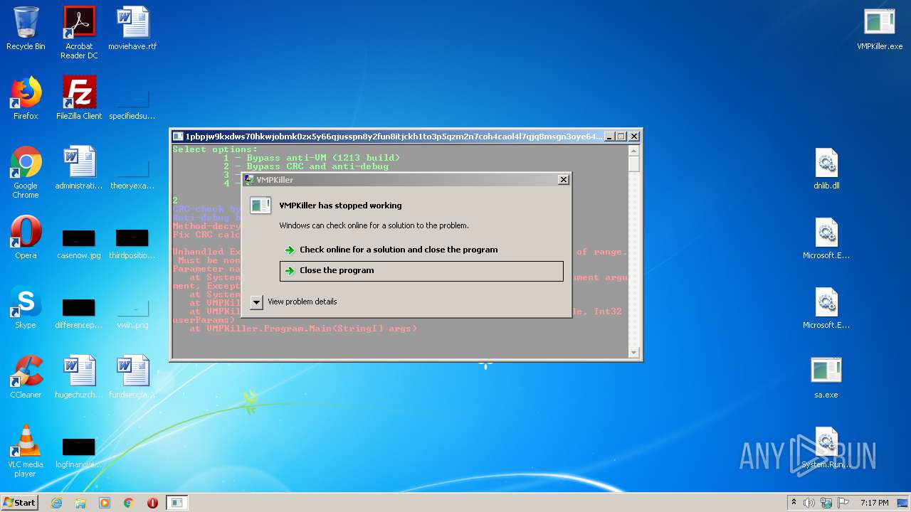
Task: Open hugechurch... Word document
Action: [x=79, y=377]
